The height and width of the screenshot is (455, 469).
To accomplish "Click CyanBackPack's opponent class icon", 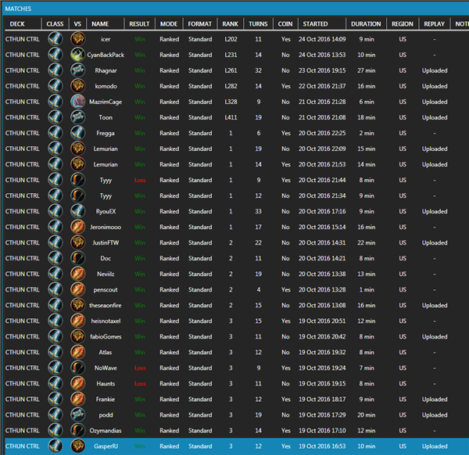I will (x=77, y=55).
